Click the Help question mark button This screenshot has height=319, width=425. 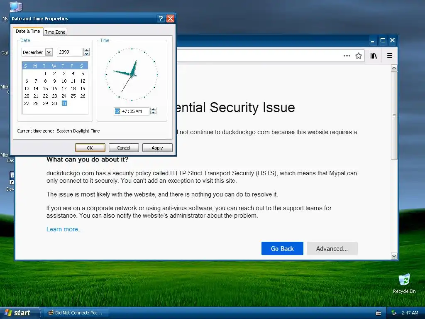click(161, 18)
